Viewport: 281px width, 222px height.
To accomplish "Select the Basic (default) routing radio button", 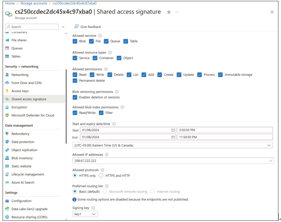I will (75, 191).
